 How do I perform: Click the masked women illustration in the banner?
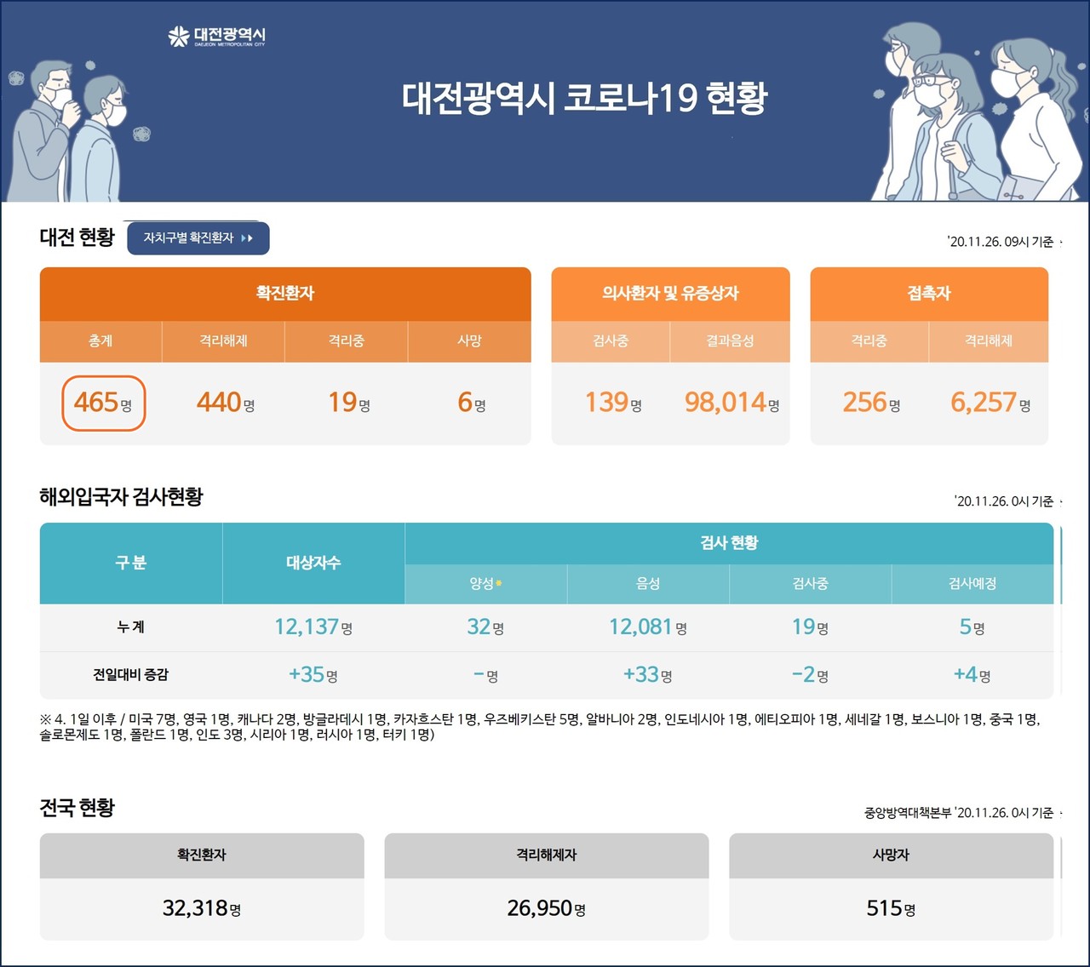pyautogui.click(x=977, y=112)
